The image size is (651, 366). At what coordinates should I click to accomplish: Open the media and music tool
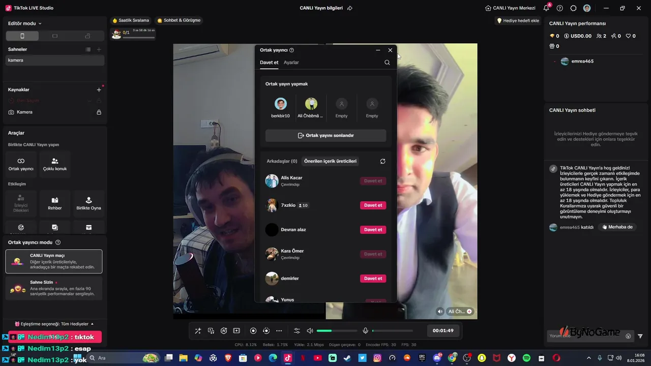point(211,331)
